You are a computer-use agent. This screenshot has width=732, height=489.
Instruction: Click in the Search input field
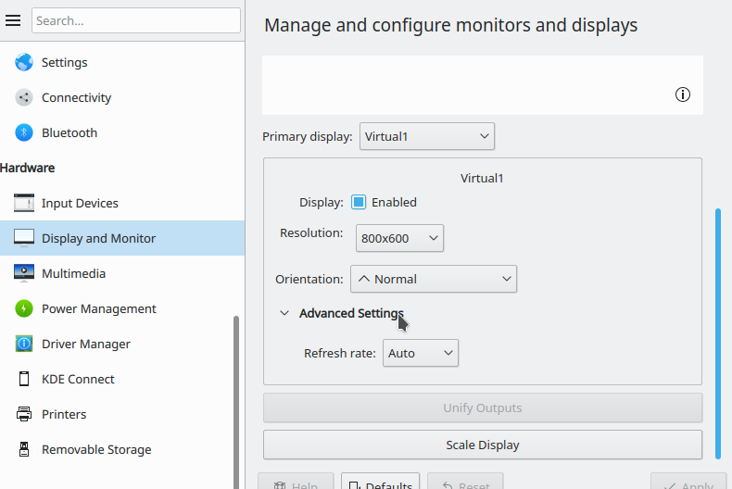pyautogui.click(x=135, y=20)
